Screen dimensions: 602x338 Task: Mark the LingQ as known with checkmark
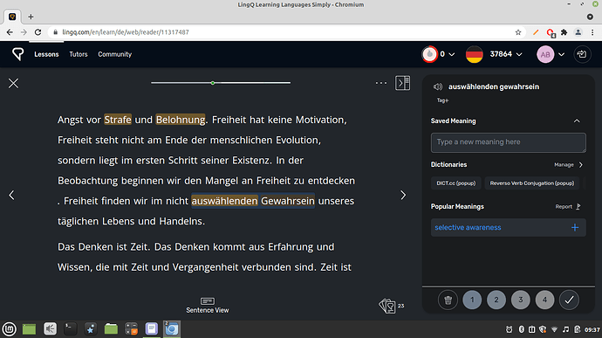pos(569,300)
